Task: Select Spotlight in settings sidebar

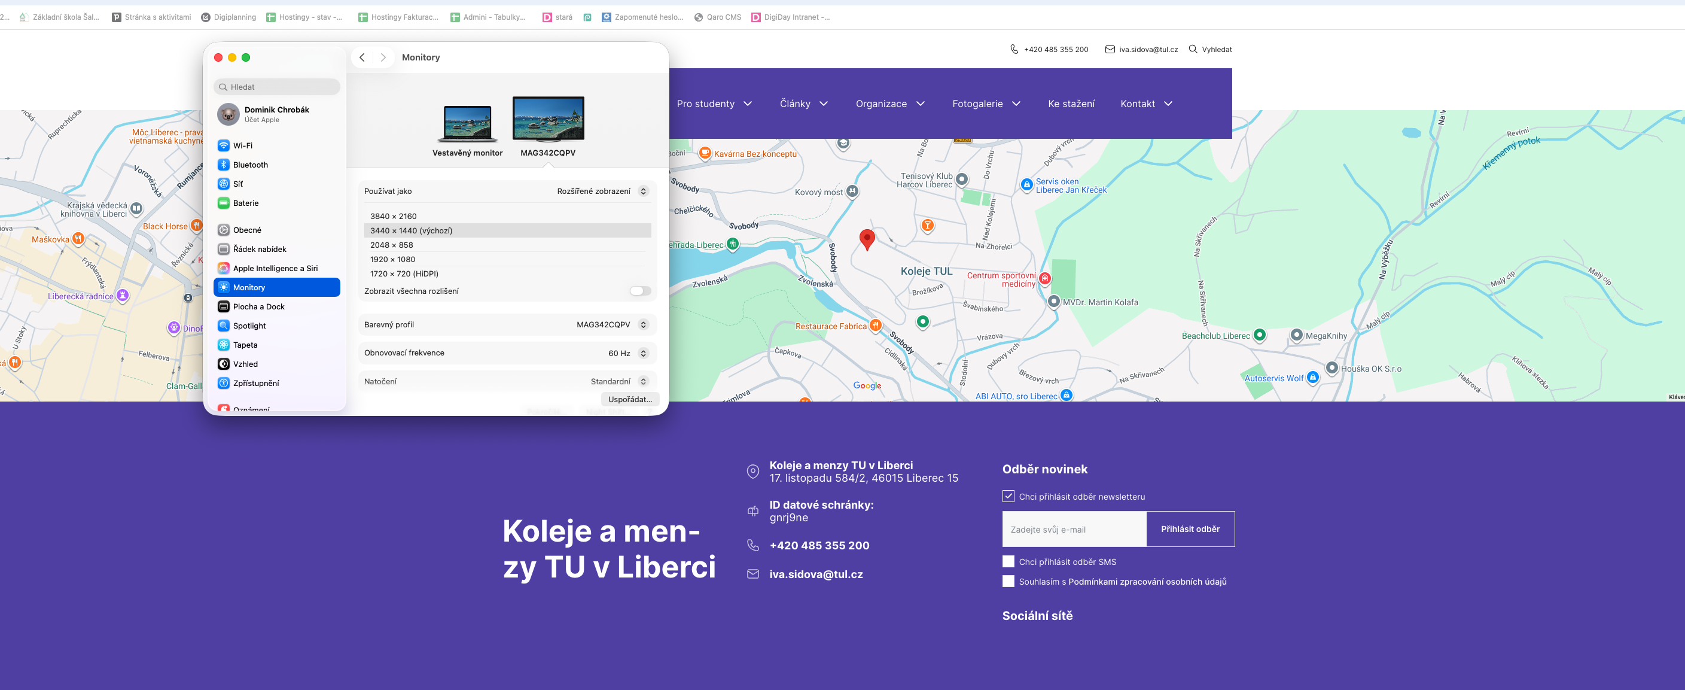Action: pos(249,326)
